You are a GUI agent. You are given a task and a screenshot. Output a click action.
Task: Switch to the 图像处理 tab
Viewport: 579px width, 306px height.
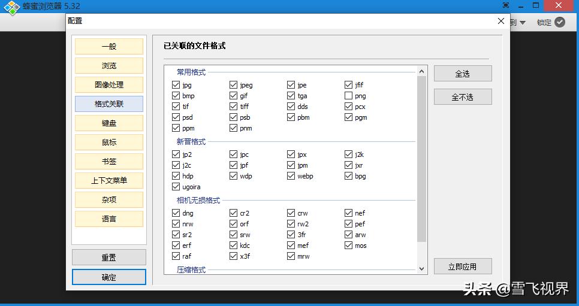(109, 85)
